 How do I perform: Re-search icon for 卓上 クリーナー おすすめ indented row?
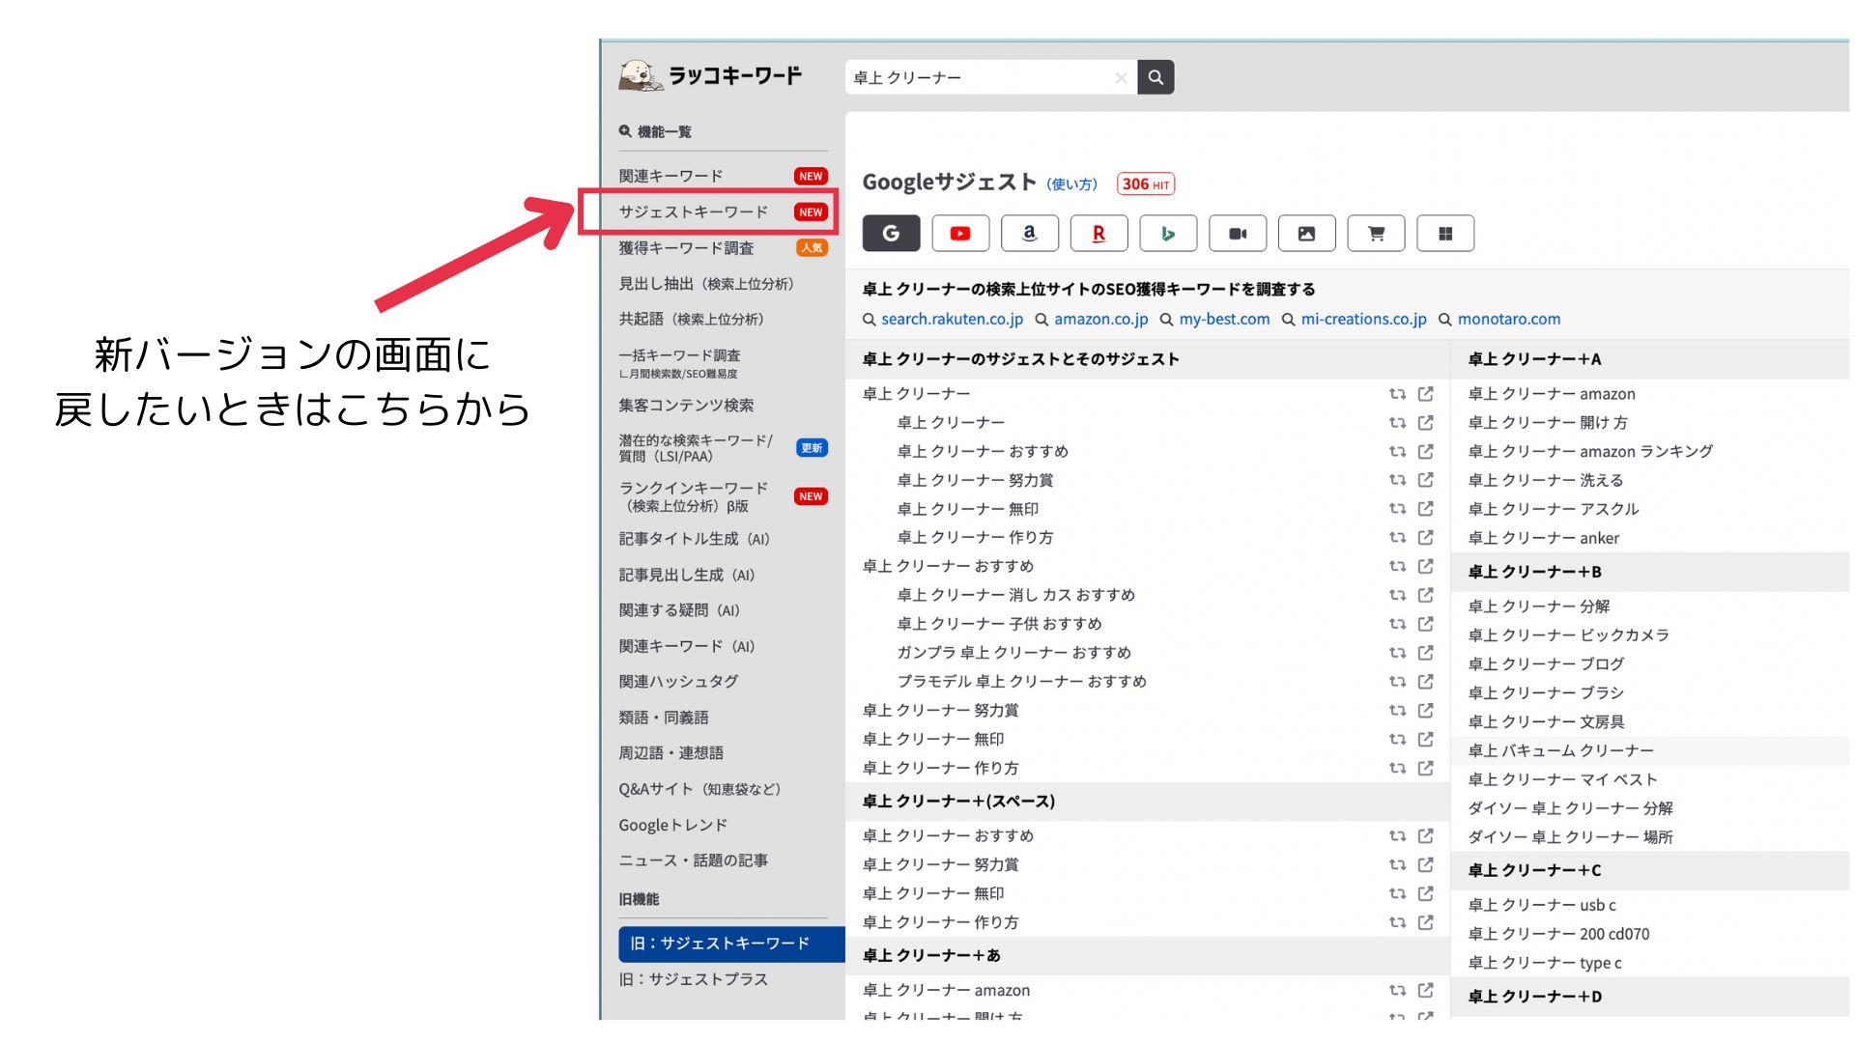pos(1397,451)
